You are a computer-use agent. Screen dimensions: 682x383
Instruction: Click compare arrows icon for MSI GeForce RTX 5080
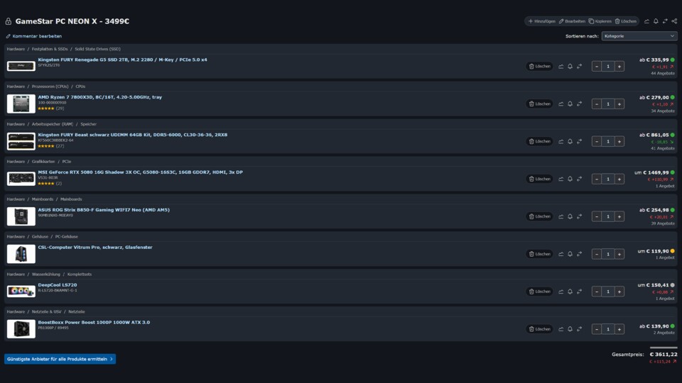coord(580,179)
